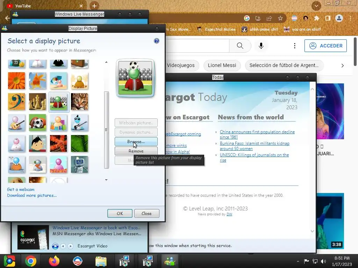Open 'Espectral McGee' bookmark
This screenshot has height=268, width=358.
(x=216, y=29)
